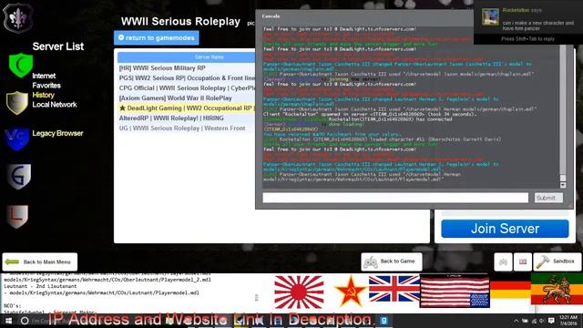Image resolution: width=583 pixels, height=328 pixels.
Task: Click the Console window title bar
Action: [x=364, y=16]
